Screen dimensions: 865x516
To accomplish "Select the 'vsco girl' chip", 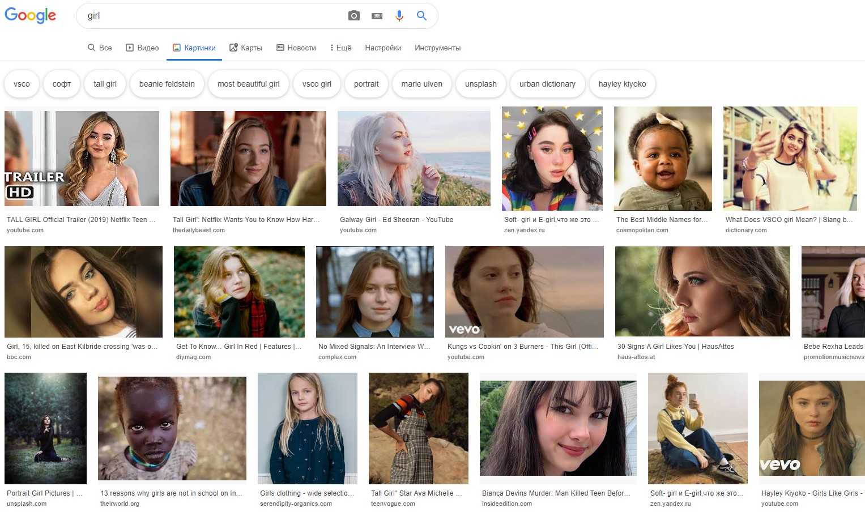I will point(317,84).
